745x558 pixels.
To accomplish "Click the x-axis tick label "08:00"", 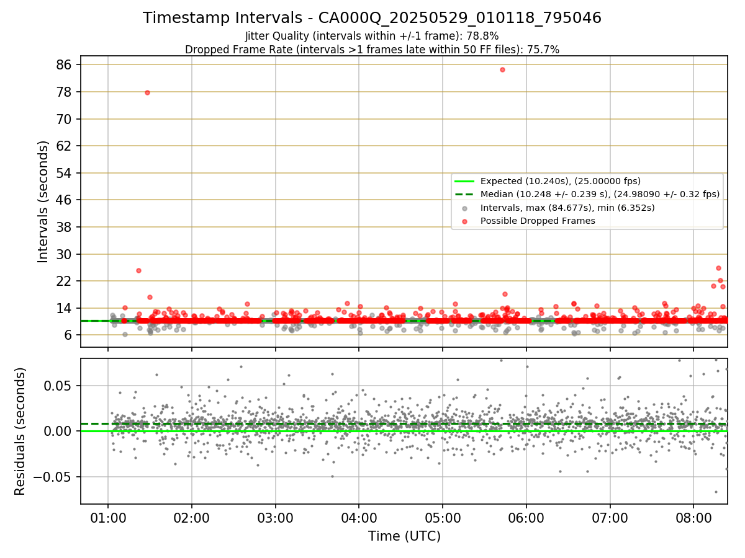I will tap(693, 518).
